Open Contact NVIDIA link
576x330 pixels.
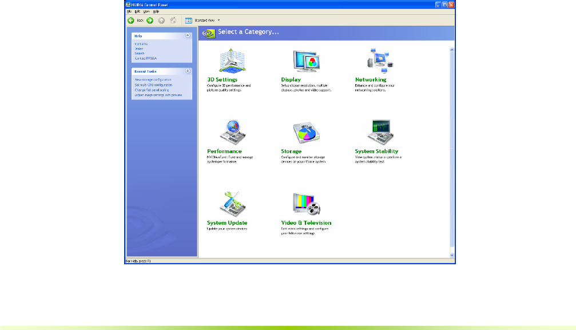pos(145,58)
